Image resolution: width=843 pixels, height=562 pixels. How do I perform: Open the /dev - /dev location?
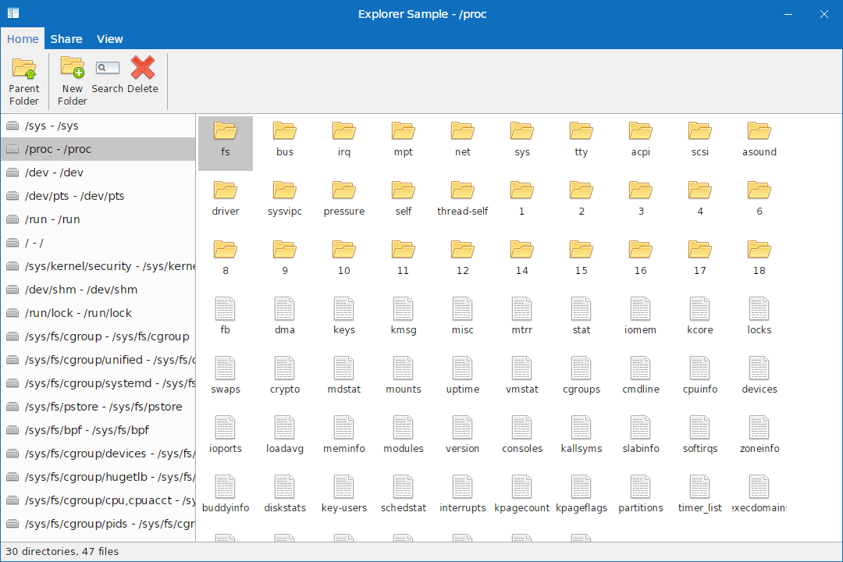98,173
